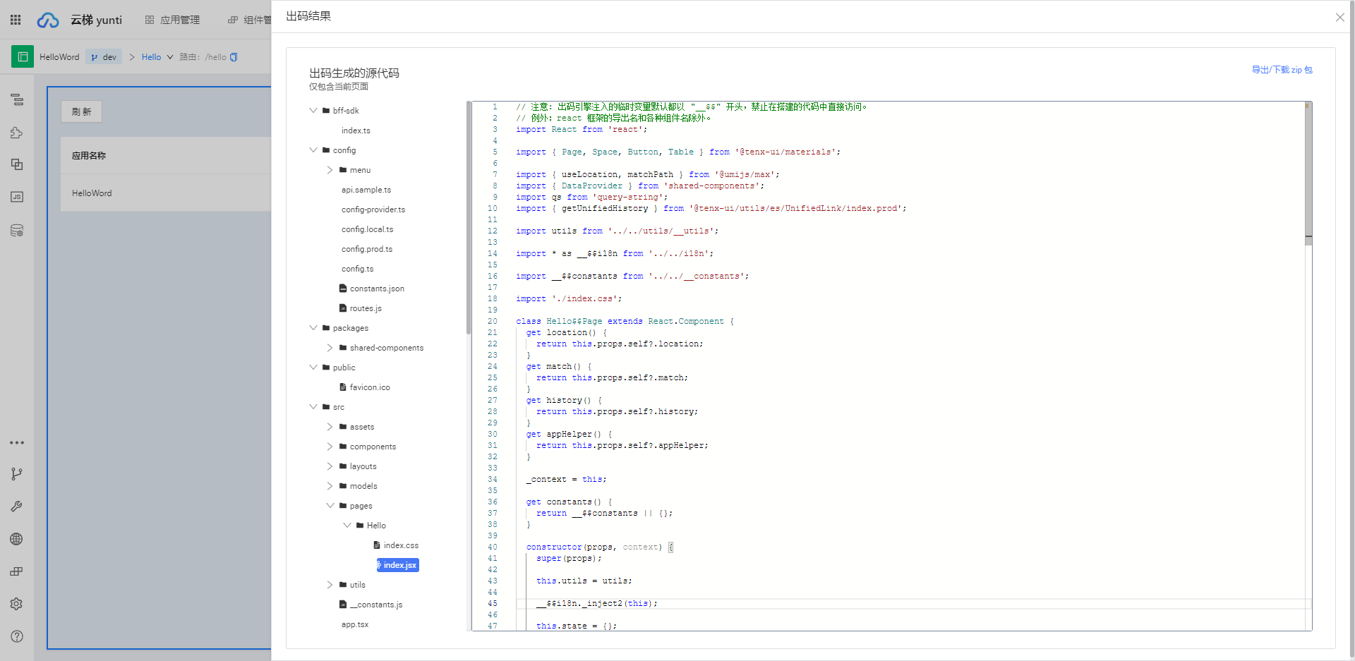Open the layers panel icon in the sidebar
Viewport: 1355px width, 661px height.
click(x=17, y=164)
